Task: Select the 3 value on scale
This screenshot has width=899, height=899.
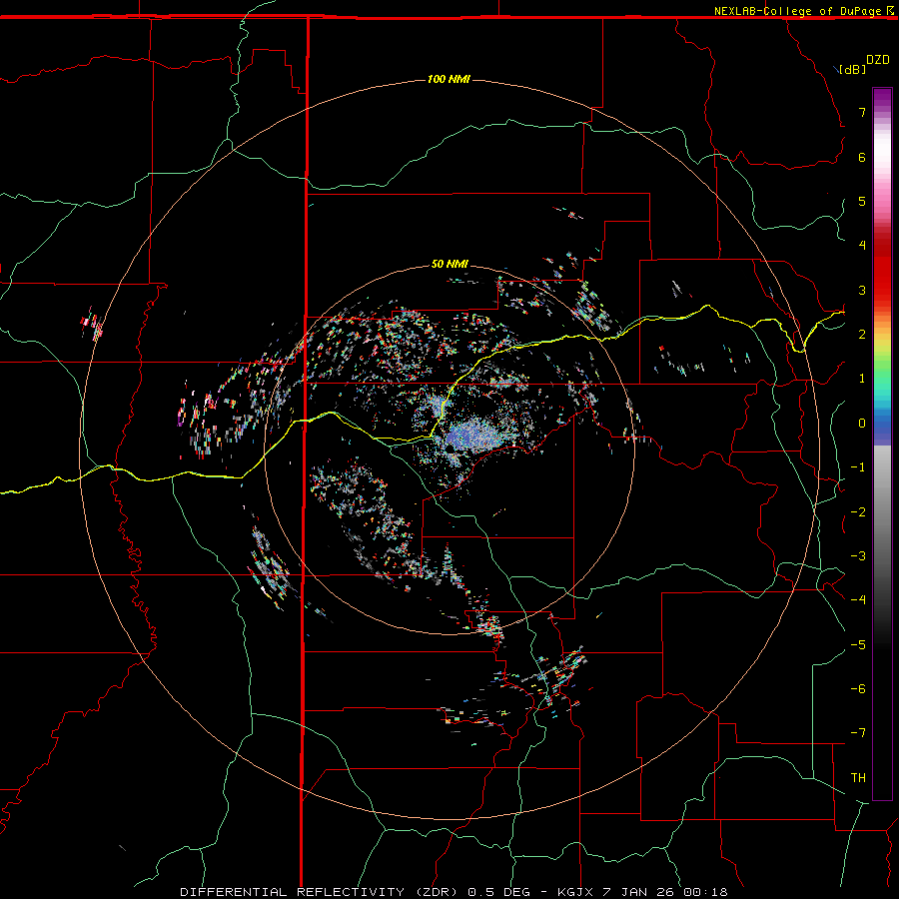Action: 862,290
